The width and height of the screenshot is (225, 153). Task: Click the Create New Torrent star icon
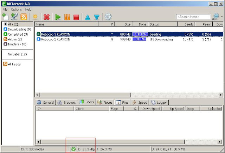[35, 17]
